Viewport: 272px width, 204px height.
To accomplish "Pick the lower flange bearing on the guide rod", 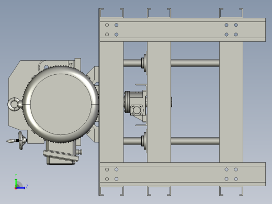I will (144, 141).
